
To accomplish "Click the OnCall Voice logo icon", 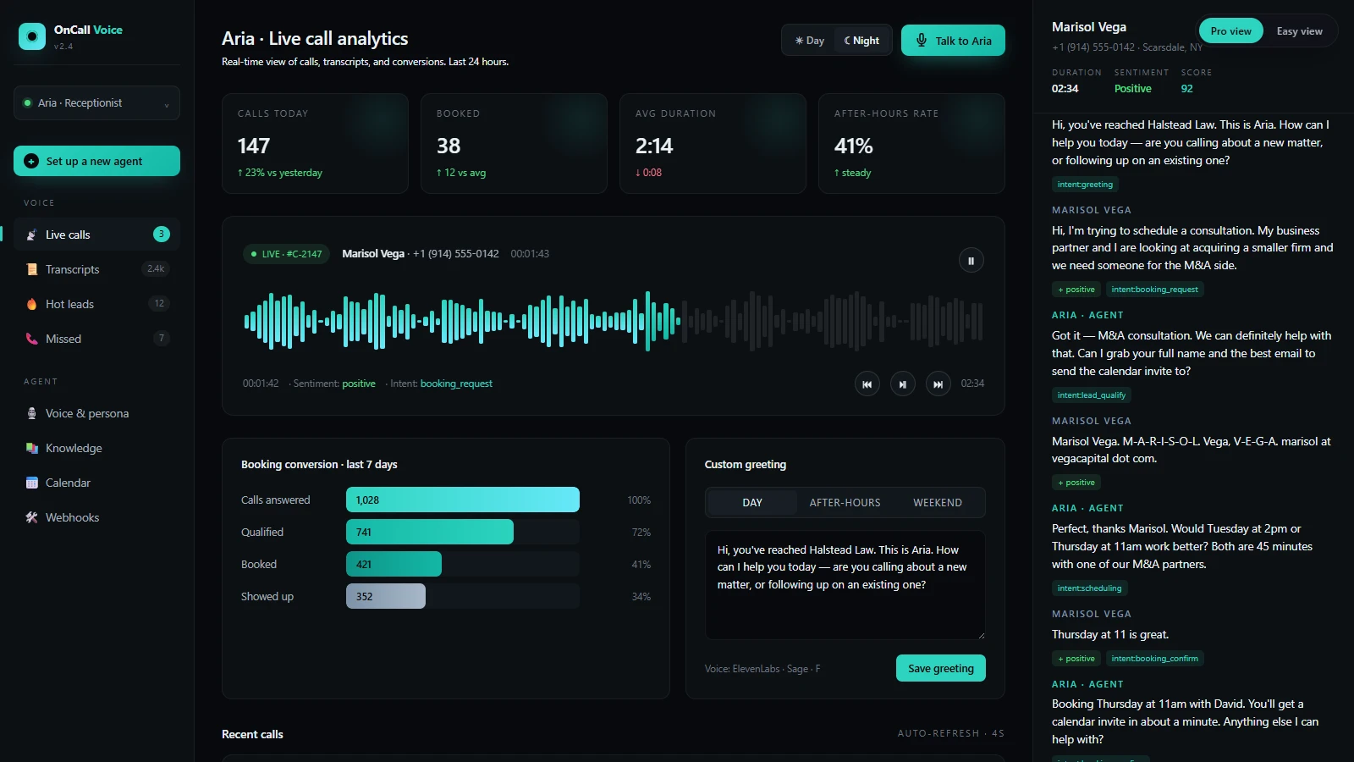I will pyautogui.click(x=32, y=36).
